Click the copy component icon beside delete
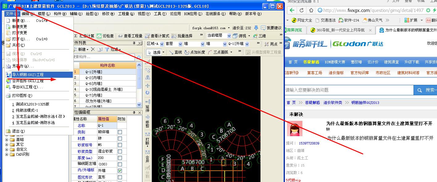Screen dimensions: 437x182 (x=99, y=49)
